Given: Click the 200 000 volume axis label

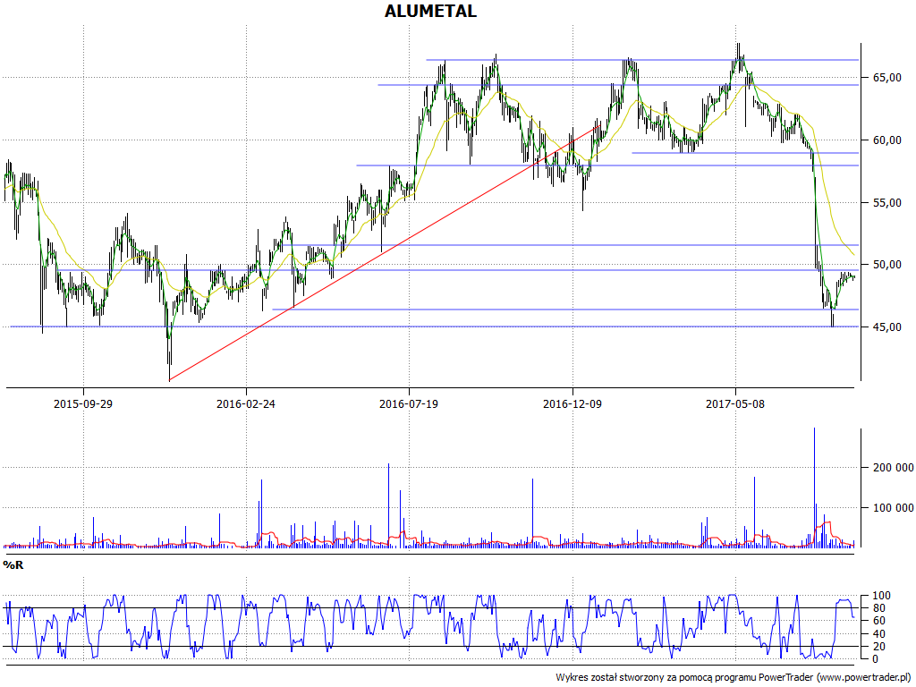Looking at the screenshot, I should [893, 467].
